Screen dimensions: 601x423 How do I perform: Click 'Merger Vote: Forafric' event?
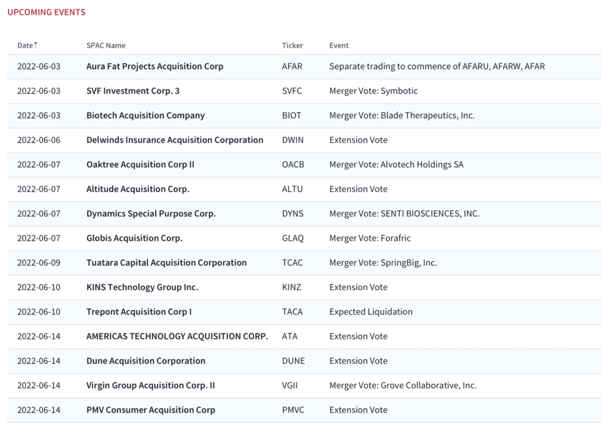(370, 238)
